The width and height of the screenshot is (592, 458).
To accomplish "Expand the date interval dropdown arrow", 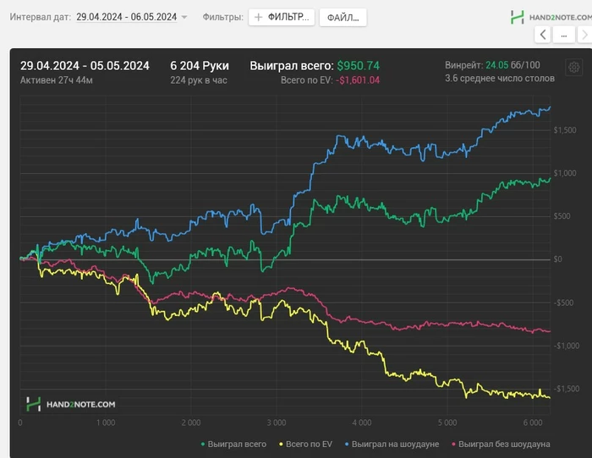I will tap(184, 17).
